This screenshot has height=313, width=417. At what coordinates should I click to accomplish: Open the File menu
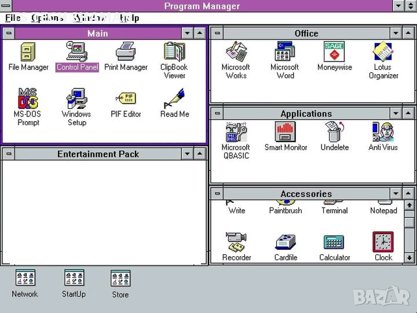[x=13, y=18]
